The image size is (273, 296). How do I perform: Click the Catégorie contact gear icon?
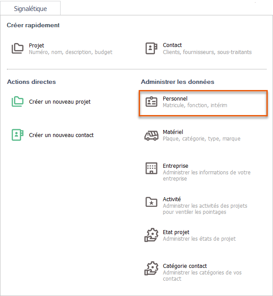(151, 269)
